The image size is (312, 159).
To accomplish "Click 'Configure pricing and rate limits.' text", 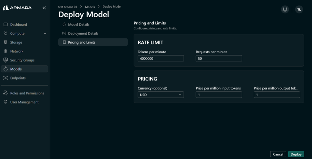I will (155, 28).
